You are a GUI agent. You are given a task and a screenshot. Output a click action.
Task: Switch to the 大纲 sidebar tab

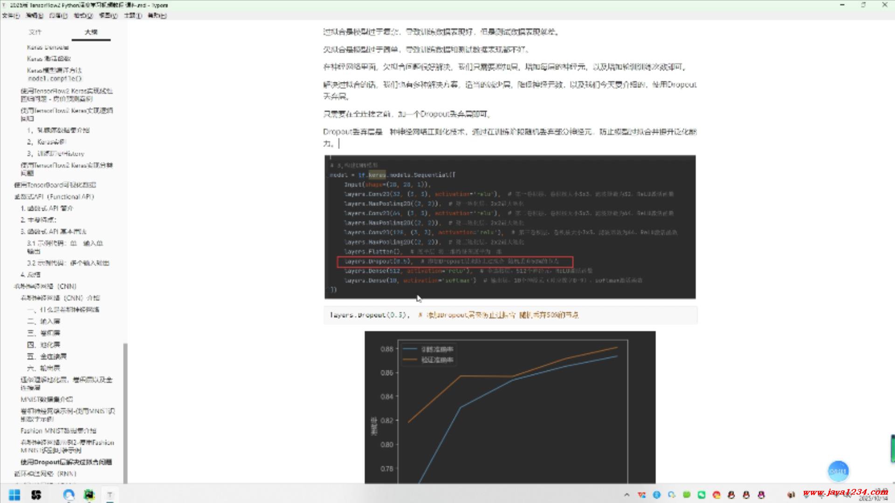pos(91,32)
